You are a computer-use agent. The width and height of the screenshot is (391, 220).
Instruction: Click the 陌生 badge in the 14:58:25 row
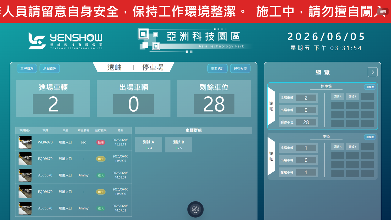coord(101,159)
